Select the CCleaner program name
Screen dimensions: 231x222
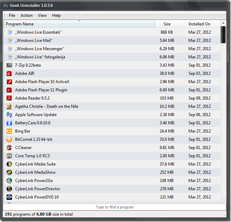coord(23,148)
